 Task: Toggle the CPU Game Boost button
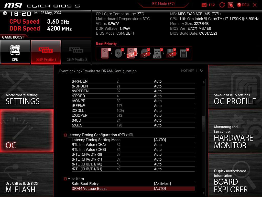click(x=15, y=52)
